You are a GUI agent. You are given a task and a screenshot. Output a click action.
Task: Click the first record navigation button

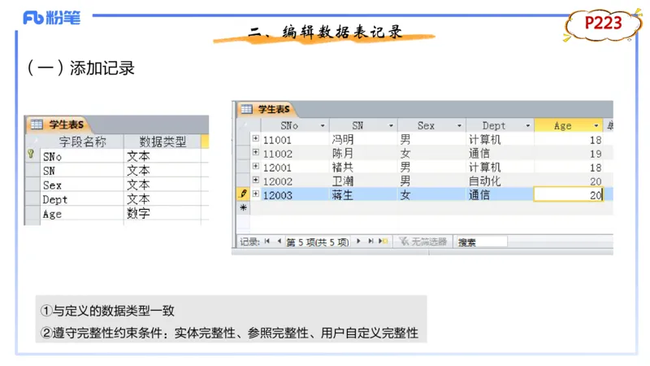[x=267, y=242]
